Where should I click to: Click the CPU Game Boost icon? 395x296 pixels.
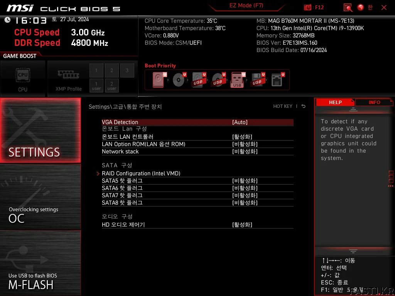pos(23,79)
